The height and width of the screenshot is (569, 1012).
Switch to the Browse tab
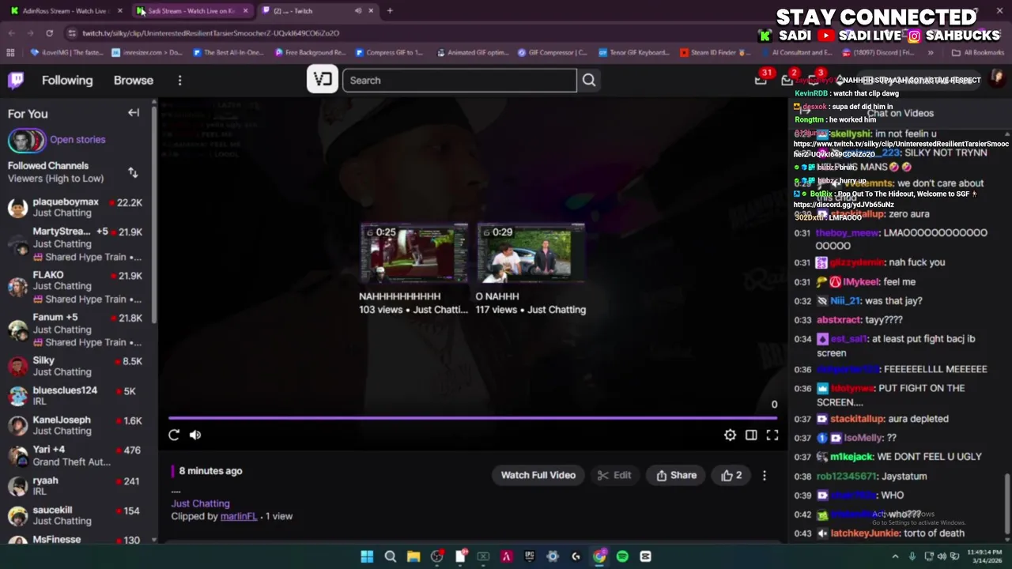134,81
